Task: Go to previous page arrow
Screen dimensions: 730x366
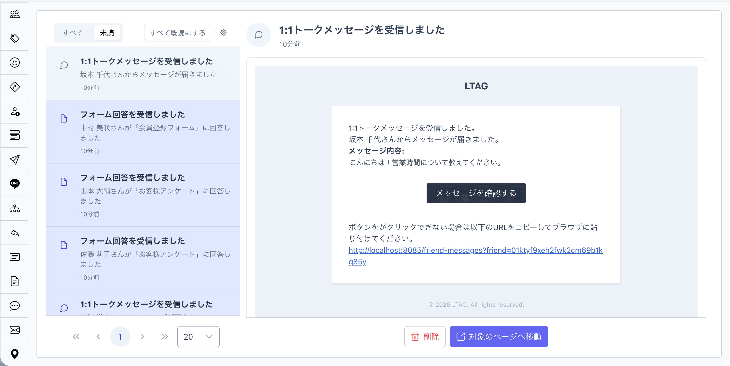Action: tap(98, 337)
